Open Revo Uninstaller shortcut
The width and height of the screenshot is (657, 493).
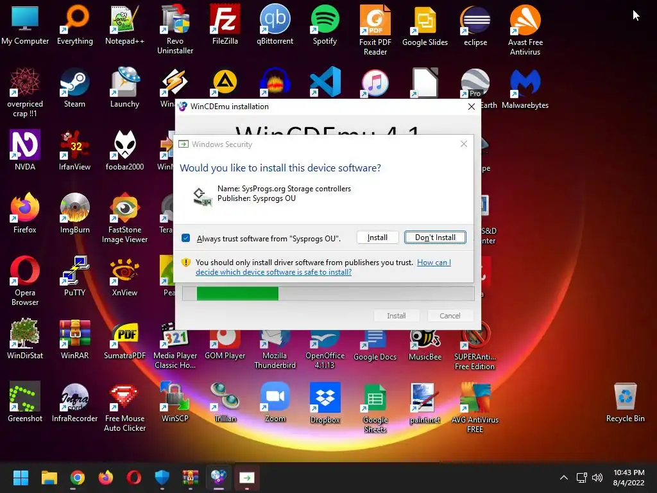175,30
